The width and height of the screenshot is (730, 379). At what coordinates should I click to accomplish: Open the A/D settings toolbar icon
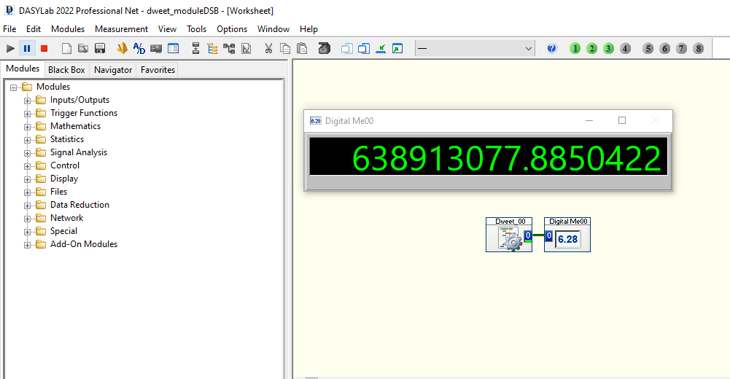(x=139, y=48)
